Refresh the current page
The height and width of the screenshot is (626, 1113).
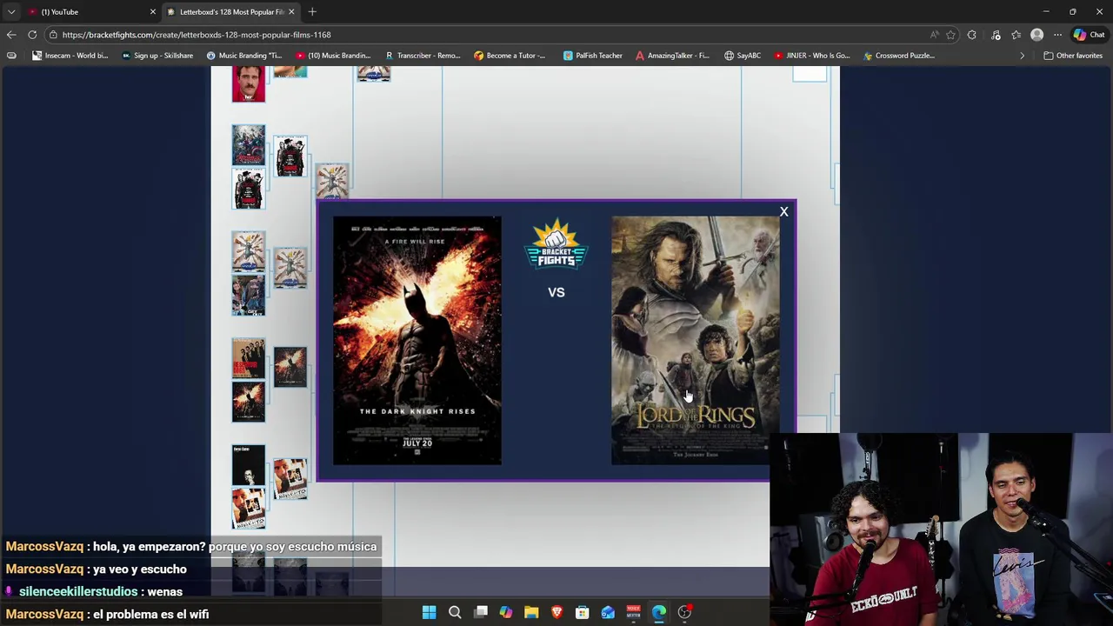click(32, 35)
